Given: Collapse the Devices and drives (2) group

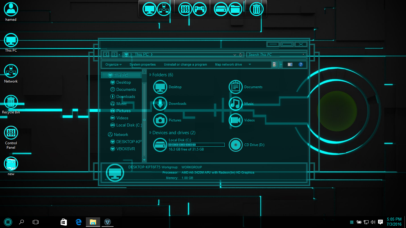Looking at the screenshot, I should (151, 133).
